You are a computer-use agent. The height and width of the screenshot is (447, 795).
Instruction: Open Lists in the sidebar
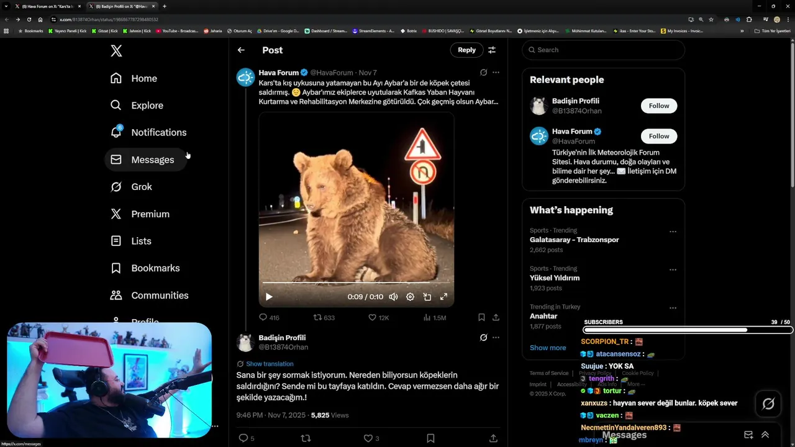pyautogui.click(x=131, y=241)
